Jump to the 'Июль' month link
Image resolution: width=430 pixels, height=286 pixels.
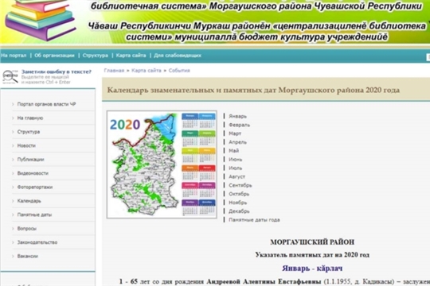[x=235, y=168]
